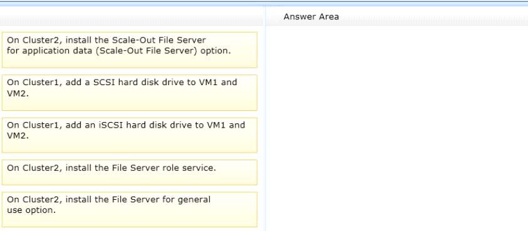Screen dimensions: 528x231
Task: Select 'add a SCSI hard disk drive' option
Action: coord(129,93)
